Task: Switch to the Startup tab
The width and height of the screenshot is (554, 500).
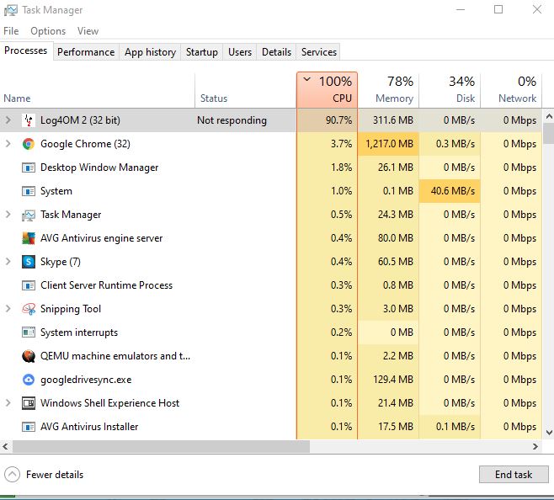Action: pos(202,52)
